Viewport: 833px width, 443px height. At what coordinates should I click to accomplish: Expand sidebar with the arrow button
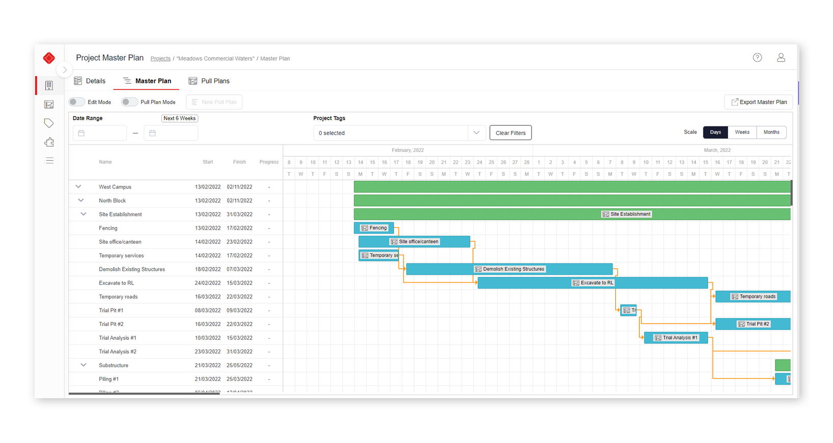(65, 70)
